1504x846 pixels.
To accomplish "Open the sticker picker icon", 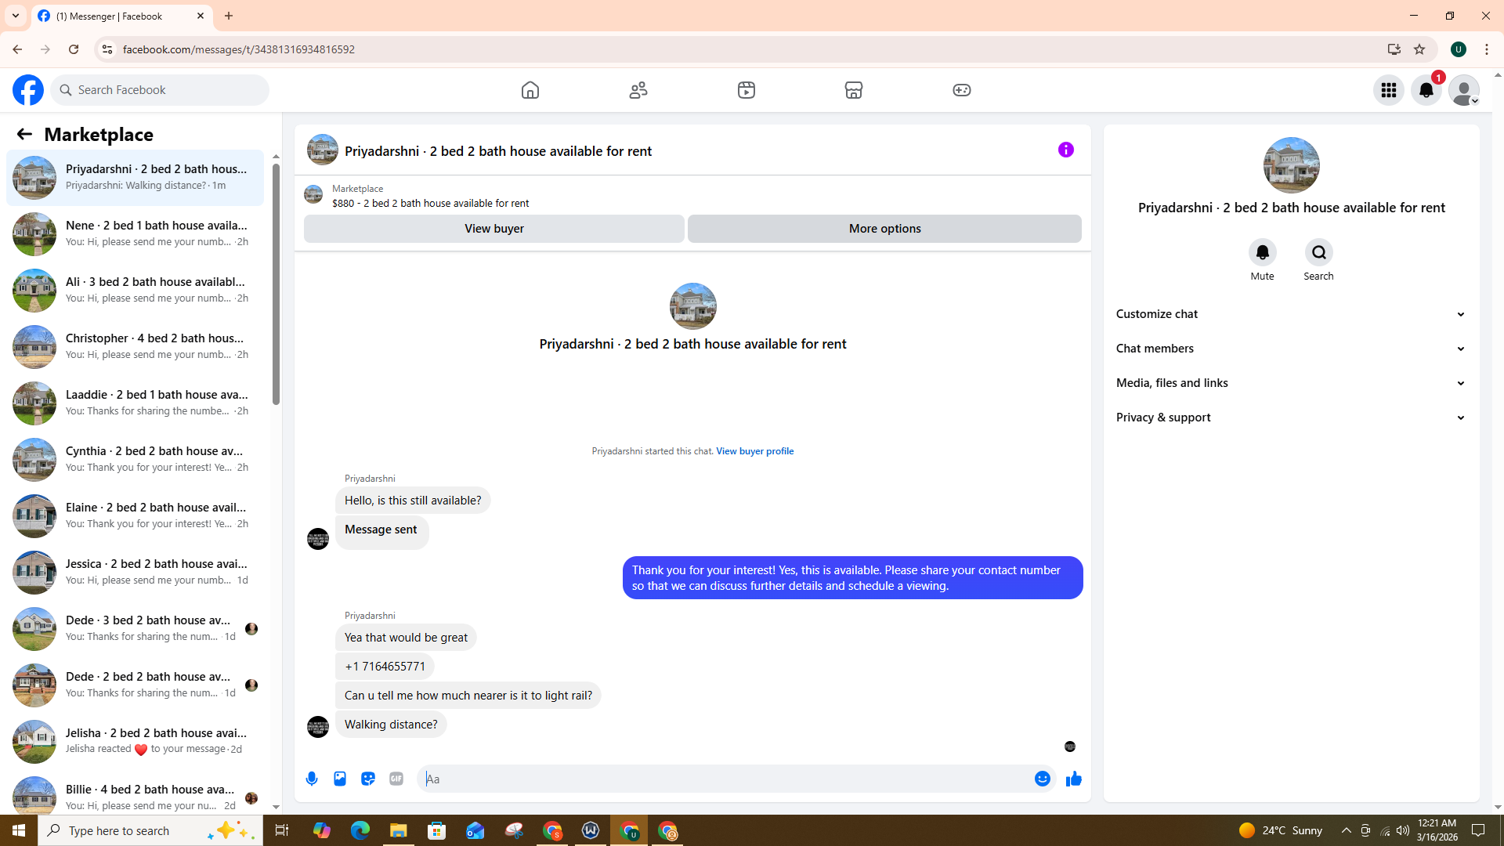I will [368, 779].
